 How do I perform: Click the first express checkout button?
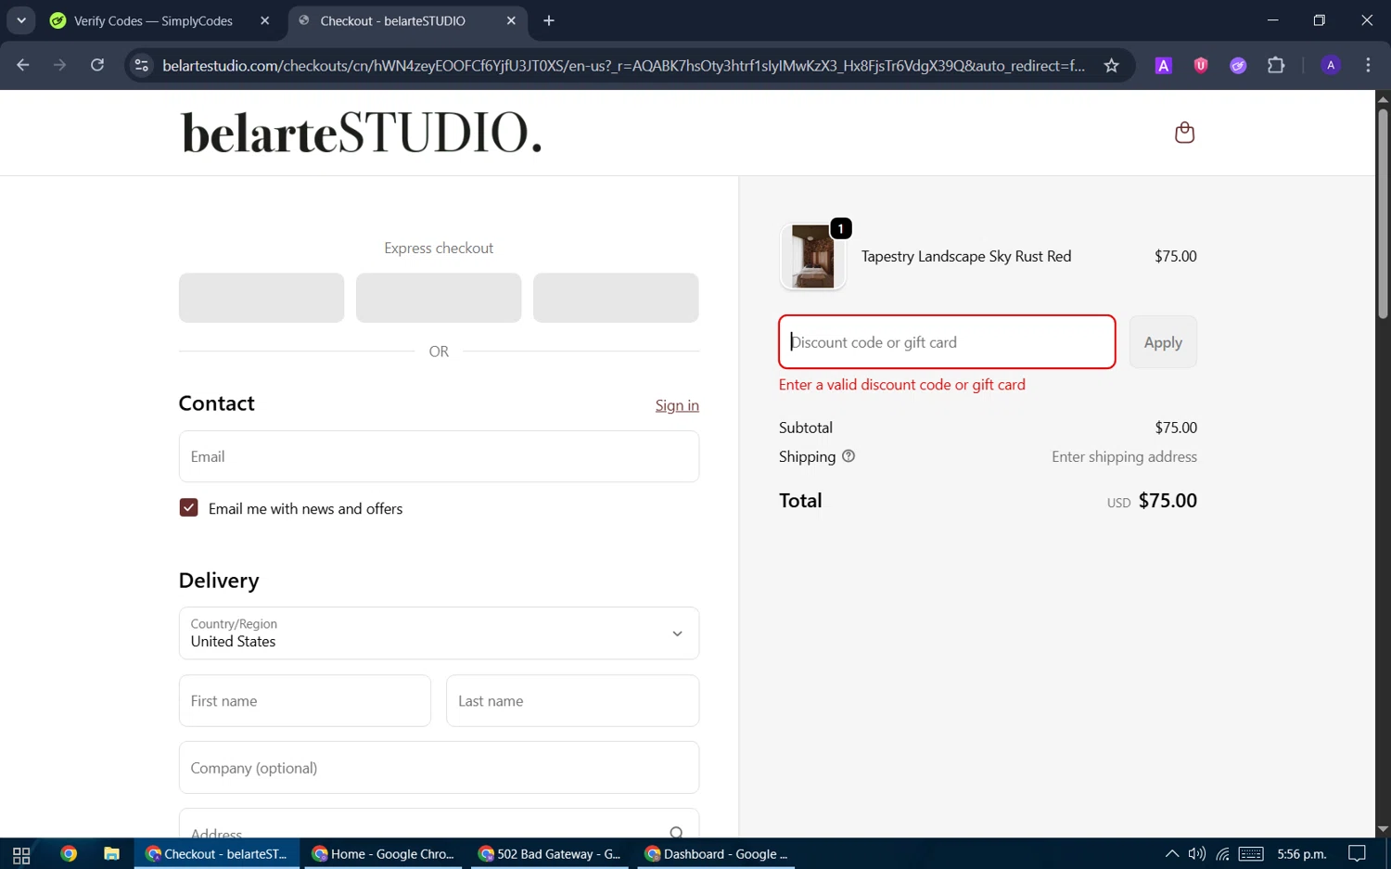point(262,298)
